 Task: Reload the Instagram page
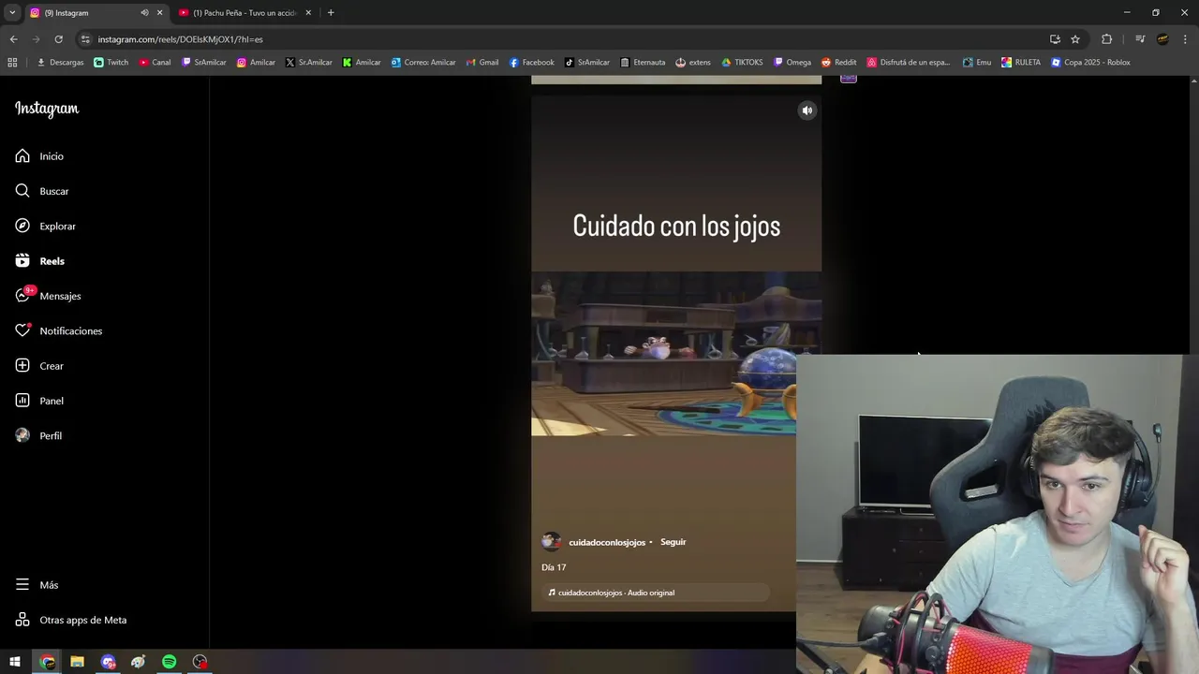[x=58, y=39]
